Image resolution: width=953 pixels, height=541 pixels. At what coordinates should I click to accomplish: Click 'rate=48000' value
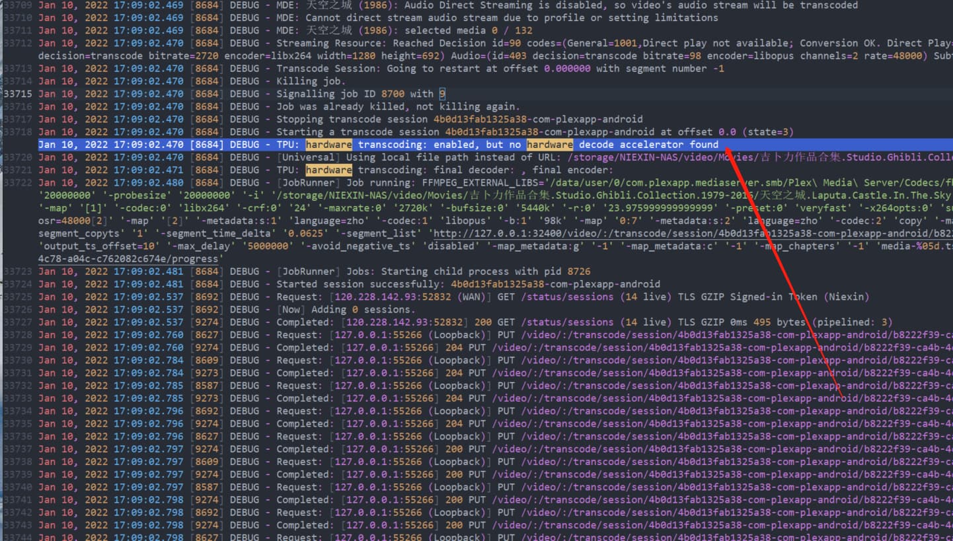894,55
